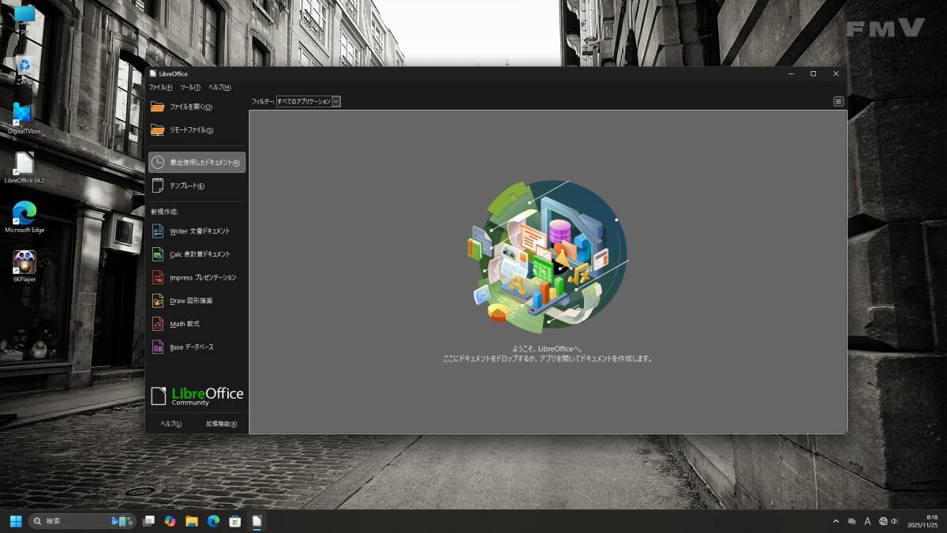This screenshot has height=533, width=947.
Task: Click the orange Open File folder icon
Action: [x=158, y=107]
